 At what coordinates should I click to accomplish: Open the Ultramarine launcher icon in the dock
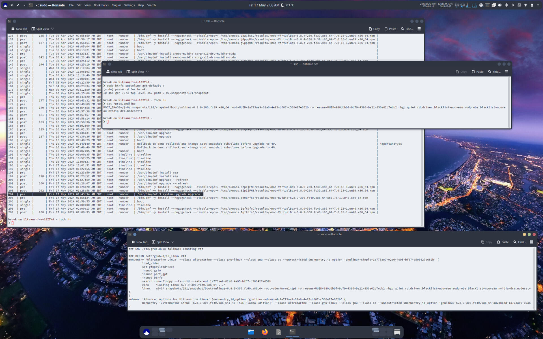click(x=146, y=332)
